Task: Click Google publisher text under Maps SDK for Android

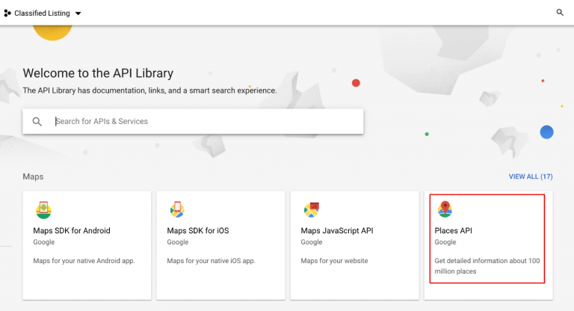Action: [x=44, y=242]
